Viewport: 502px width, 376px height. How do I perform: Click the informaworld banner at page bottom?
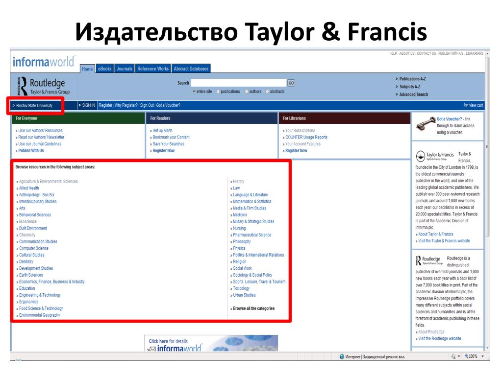click(x=211, y=343)
